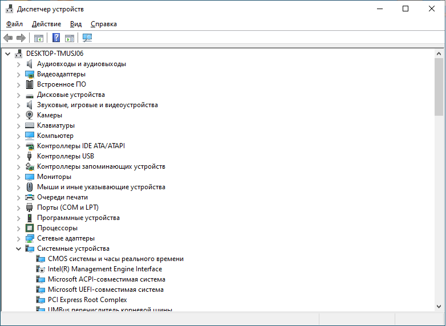Select Мыши и иные указывающие устройства
Viewport: 446px width, 326px height.
[101, 187]
